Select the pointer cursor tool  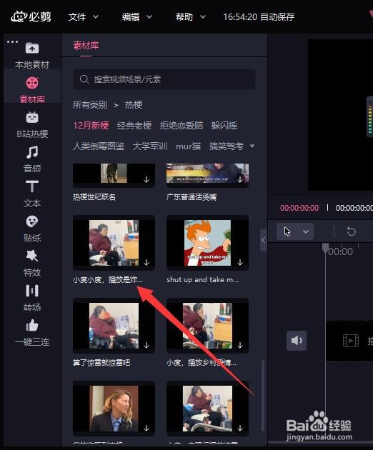[x=287, y=231]
